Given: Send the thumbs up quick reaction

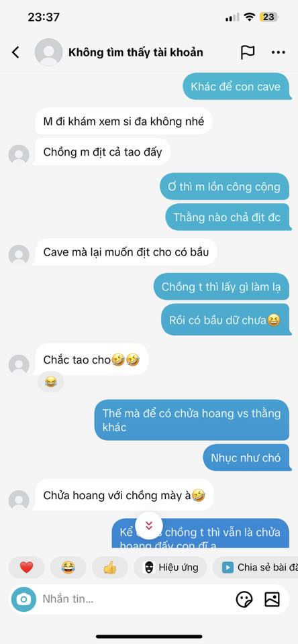Looking at the screenshot, I should coord(110,568).
